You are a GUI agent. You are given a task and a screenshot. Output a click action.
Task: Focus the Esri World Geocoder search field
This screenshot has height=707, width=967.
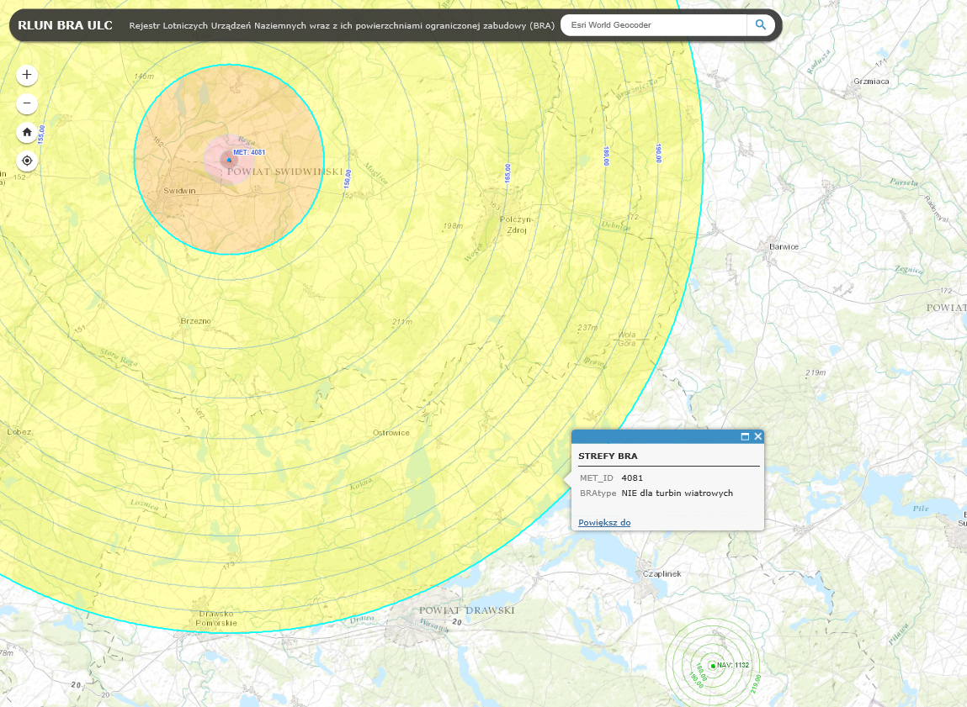click(654, 25)
